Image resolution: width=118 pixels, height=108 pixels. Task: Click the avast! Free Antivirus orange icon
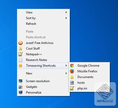(21, 43)
